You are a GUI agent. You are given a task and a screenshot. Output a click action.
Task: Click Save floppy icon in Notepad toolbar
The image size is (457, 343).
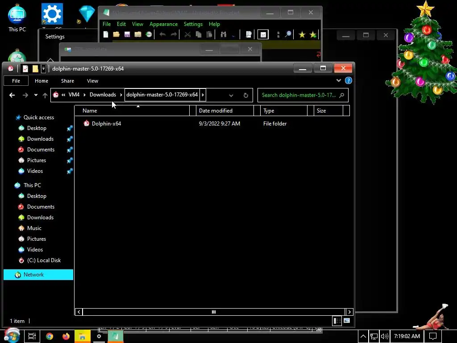(x=127, y=34)
